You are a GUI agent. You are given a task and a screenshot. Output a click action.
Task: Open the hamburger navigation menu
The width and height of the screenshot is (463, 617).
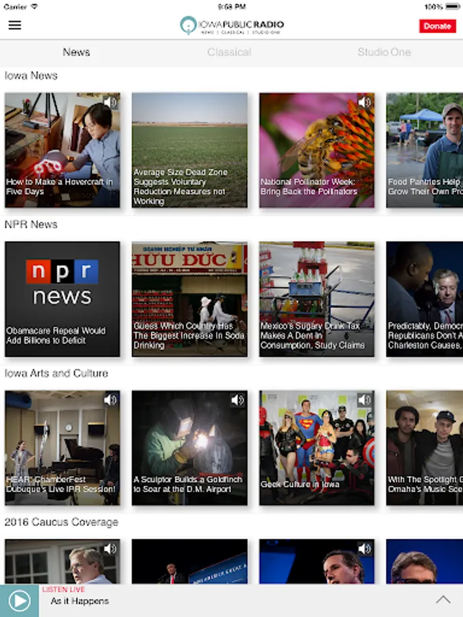[14, 25]
